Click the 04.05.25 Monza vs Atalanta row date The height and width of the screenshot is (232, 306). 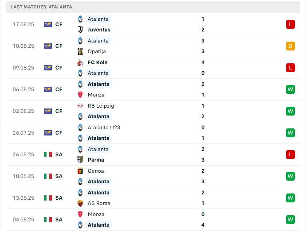click(24, 220)
